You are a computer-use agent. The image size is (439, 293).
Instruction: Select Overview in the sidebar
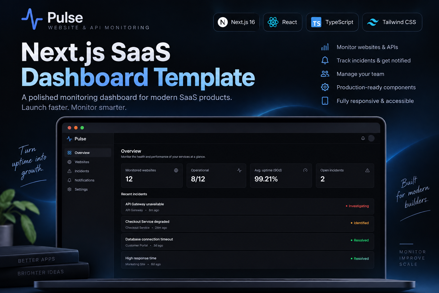click(88, 153)
